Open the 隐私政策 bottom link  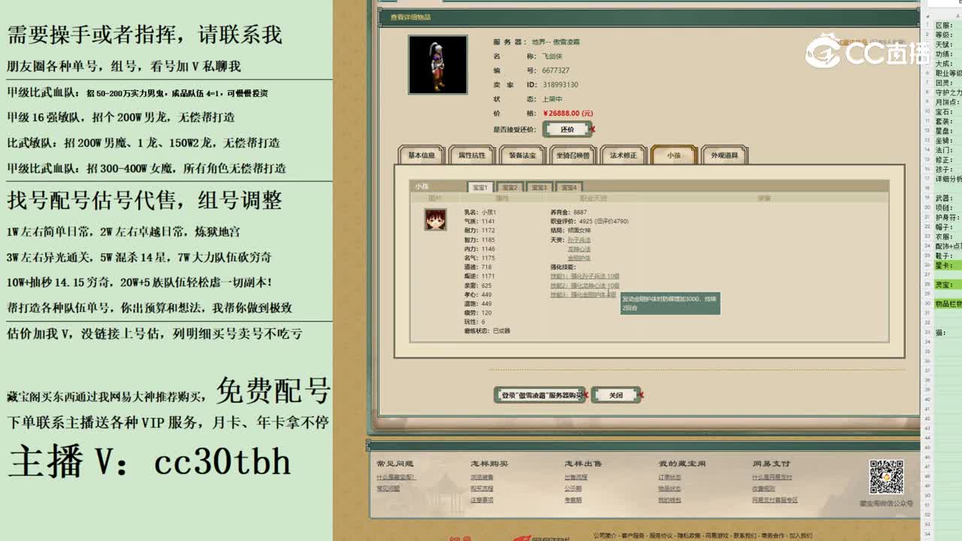click(689, 536)
